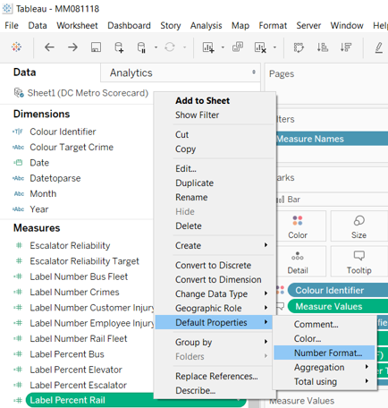
Task: Click the number icon beside Escalator Reliability
Action: click(x=19, y=245)
